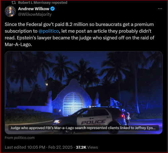
Task: Open the @WilkowMajority handle
Action: tap(35, 14)
